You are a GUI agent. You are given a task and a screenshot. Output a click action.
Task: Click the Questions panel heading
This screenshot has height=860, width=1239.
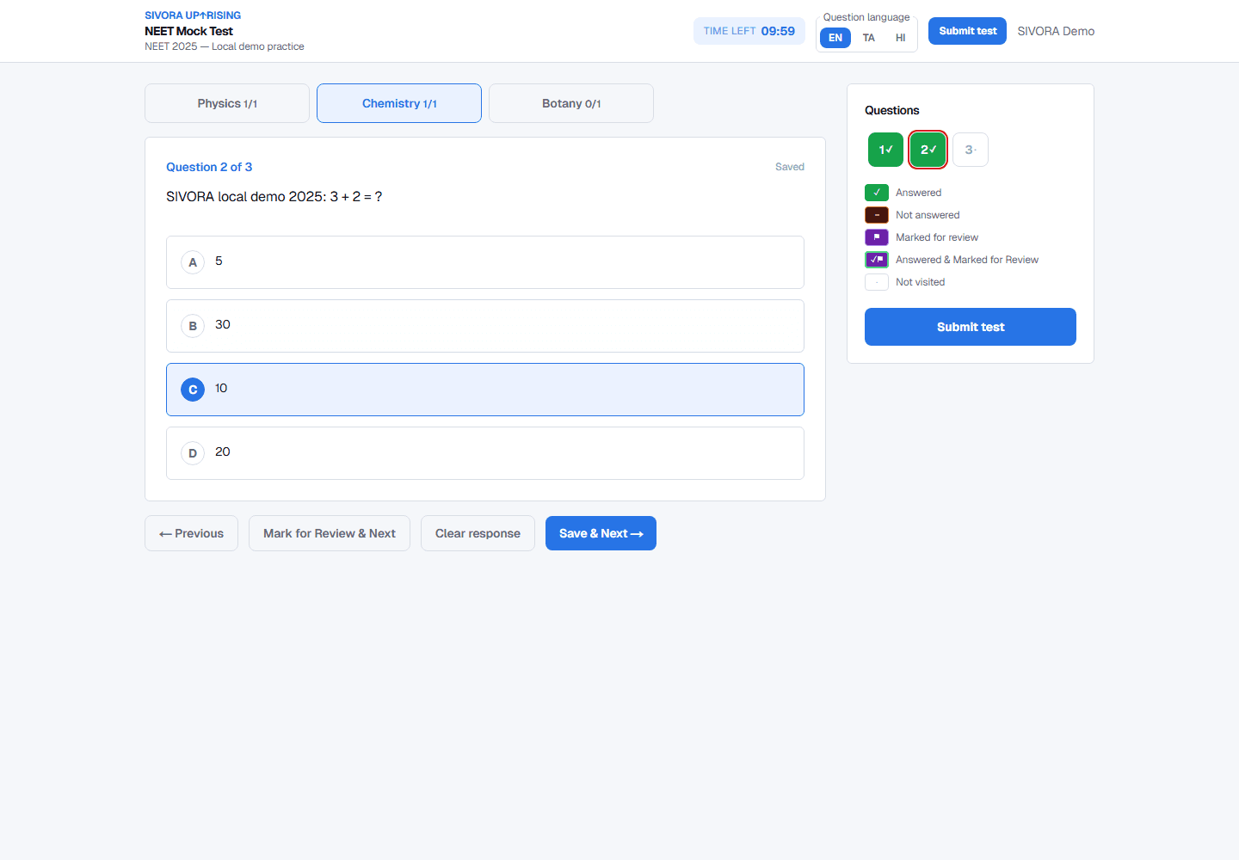(x=891, y=110)
